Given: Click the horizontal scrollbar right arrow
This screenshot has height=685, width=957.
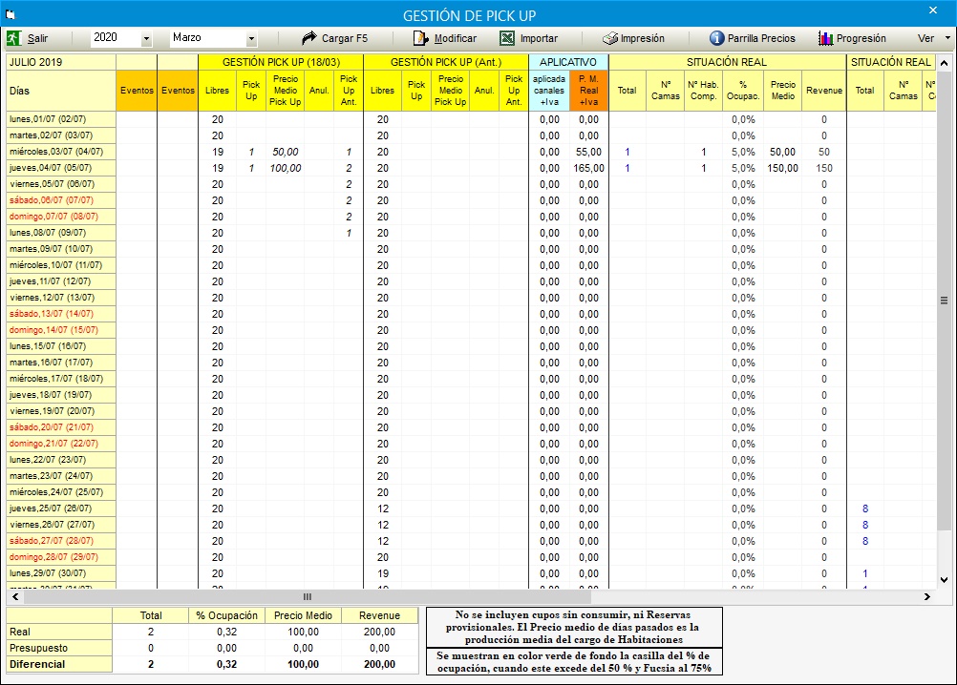Looking at the screenshot, I should 927,596.
